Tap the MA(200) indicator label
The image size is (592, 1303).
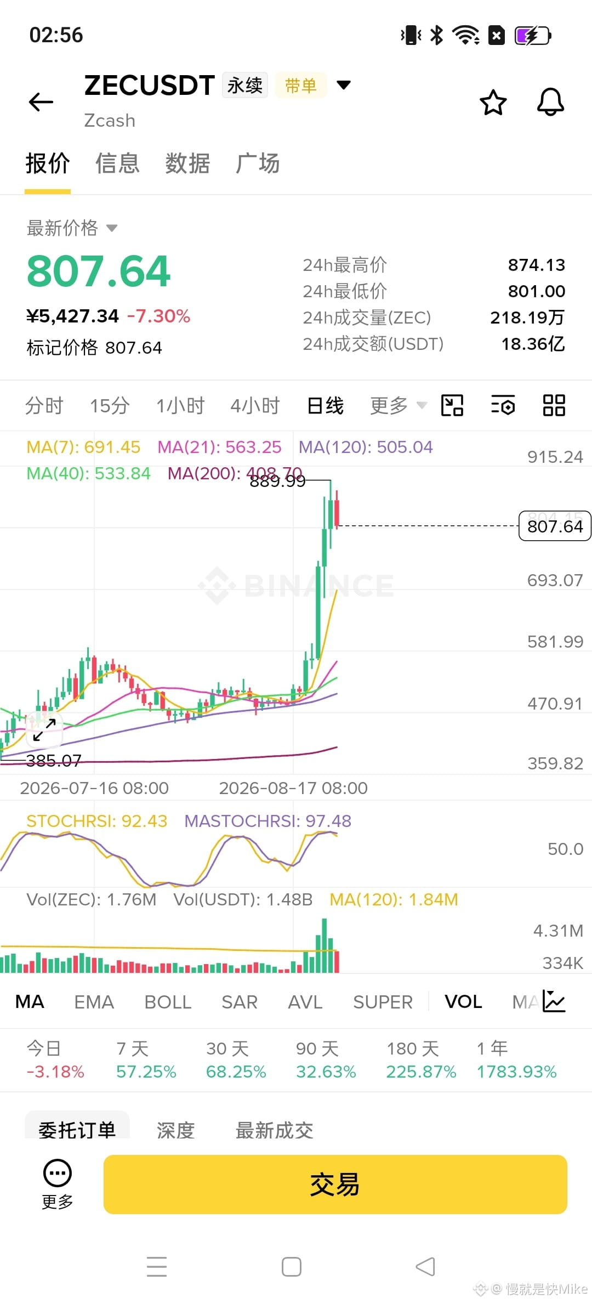point(235,473)
